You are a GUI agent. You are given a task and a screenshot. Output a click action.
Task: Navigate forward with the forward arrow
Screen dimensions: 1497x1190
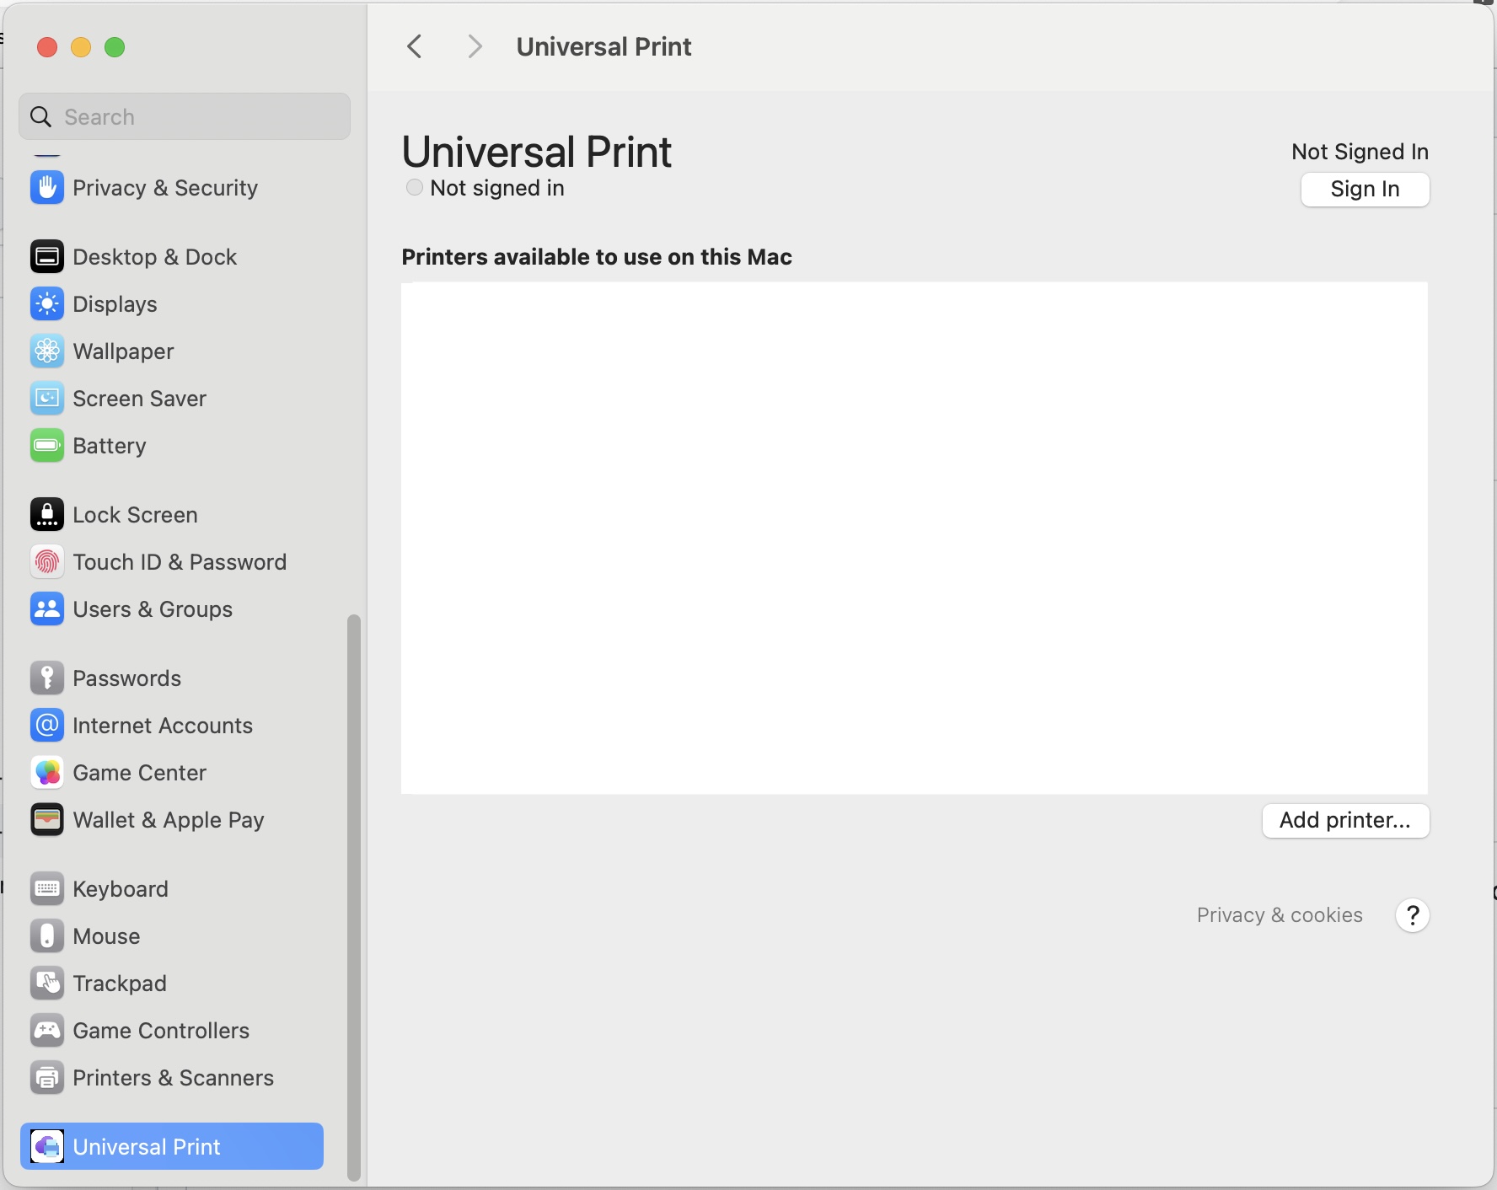[x=475, y=46]
